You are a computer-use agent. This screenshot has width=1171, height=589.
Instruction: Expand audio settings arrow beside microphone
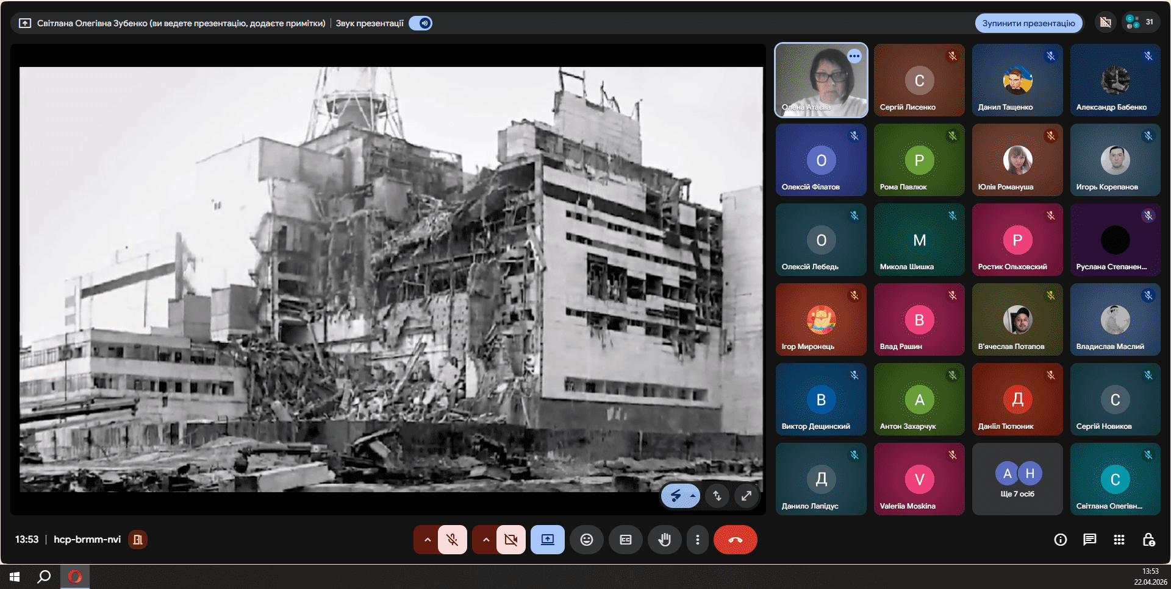(427, 540)
